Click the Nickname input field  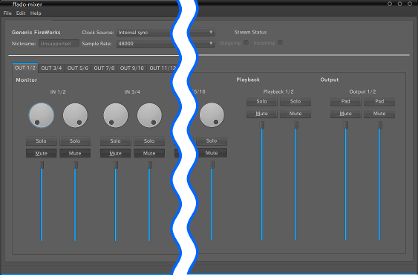59,44
